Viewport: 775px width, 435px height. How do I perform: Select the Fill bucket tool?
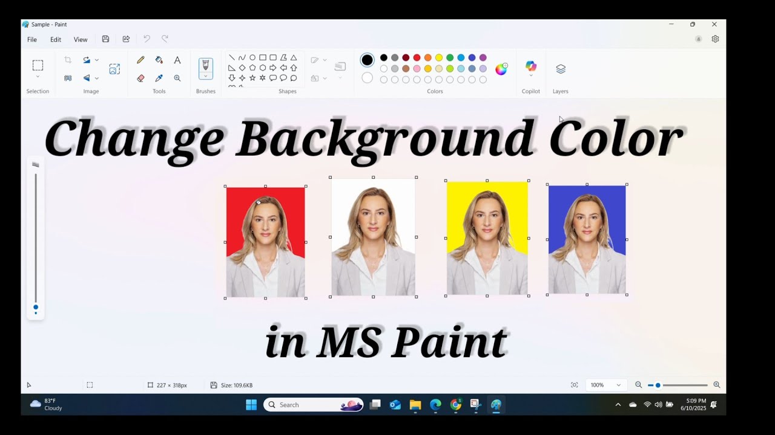tap(159, 60)
